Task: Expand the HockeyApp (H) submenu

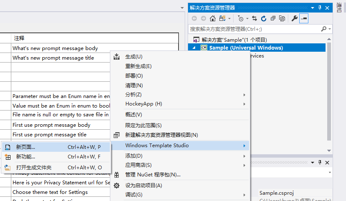Action: (180, 104)
